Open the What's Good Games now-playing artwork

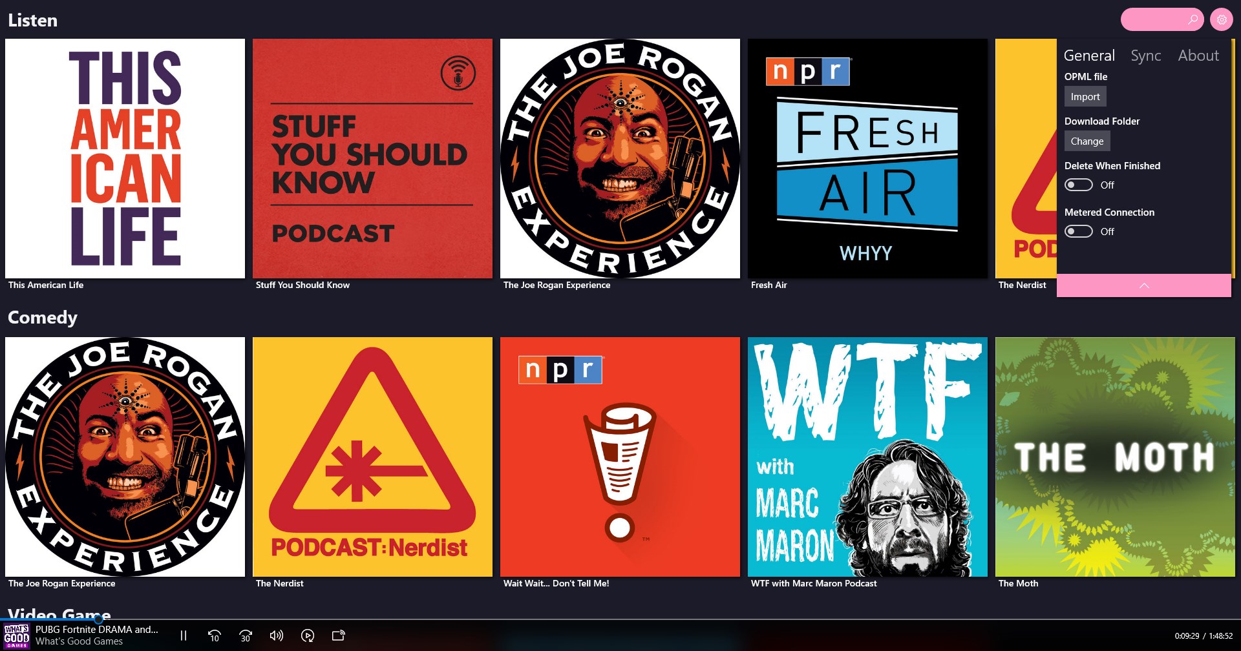[16, 635]
